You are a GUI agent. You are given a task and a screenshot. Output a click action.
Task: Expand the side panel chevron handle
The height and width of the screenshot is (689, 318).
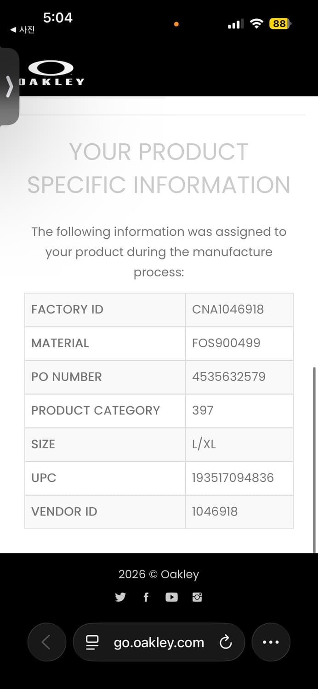point(9,86)
